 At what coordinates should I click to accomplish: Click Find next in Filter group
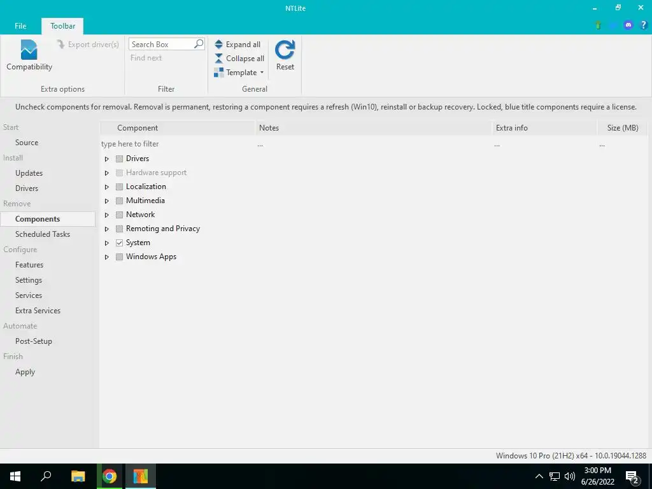pos(146,58)
